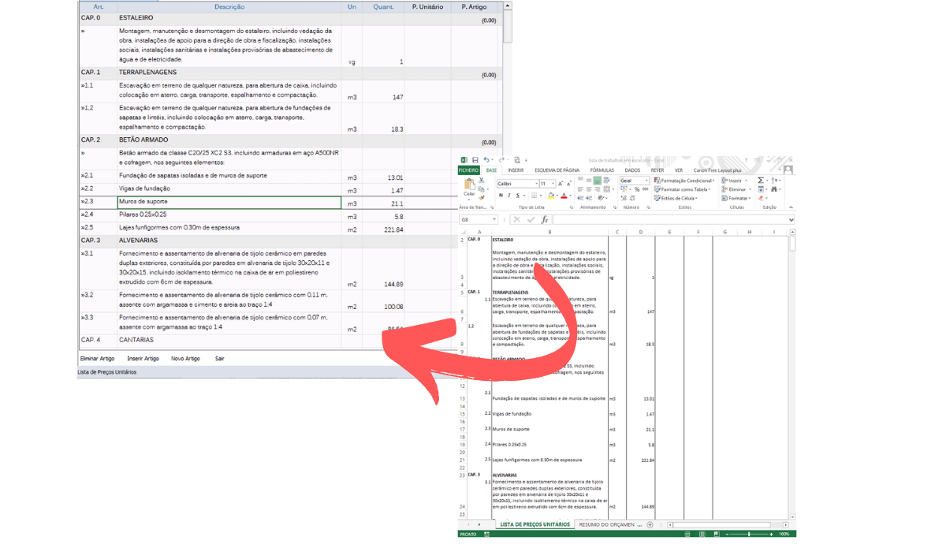
Task: Click the cell borders icon
Action: point(534,196)
